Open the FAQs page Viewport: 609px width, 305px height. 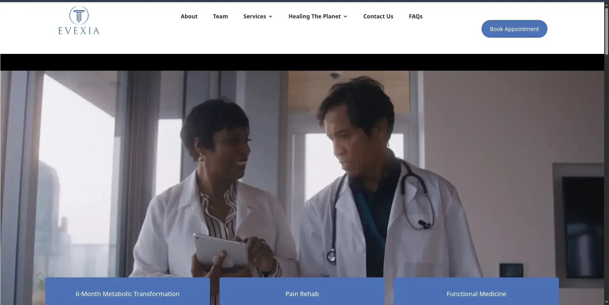pos(416,16)
